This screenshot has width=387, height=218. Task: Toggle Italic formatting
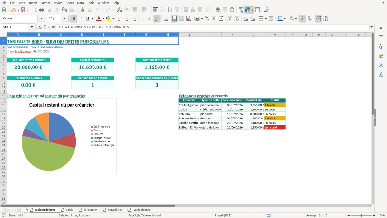81,19
